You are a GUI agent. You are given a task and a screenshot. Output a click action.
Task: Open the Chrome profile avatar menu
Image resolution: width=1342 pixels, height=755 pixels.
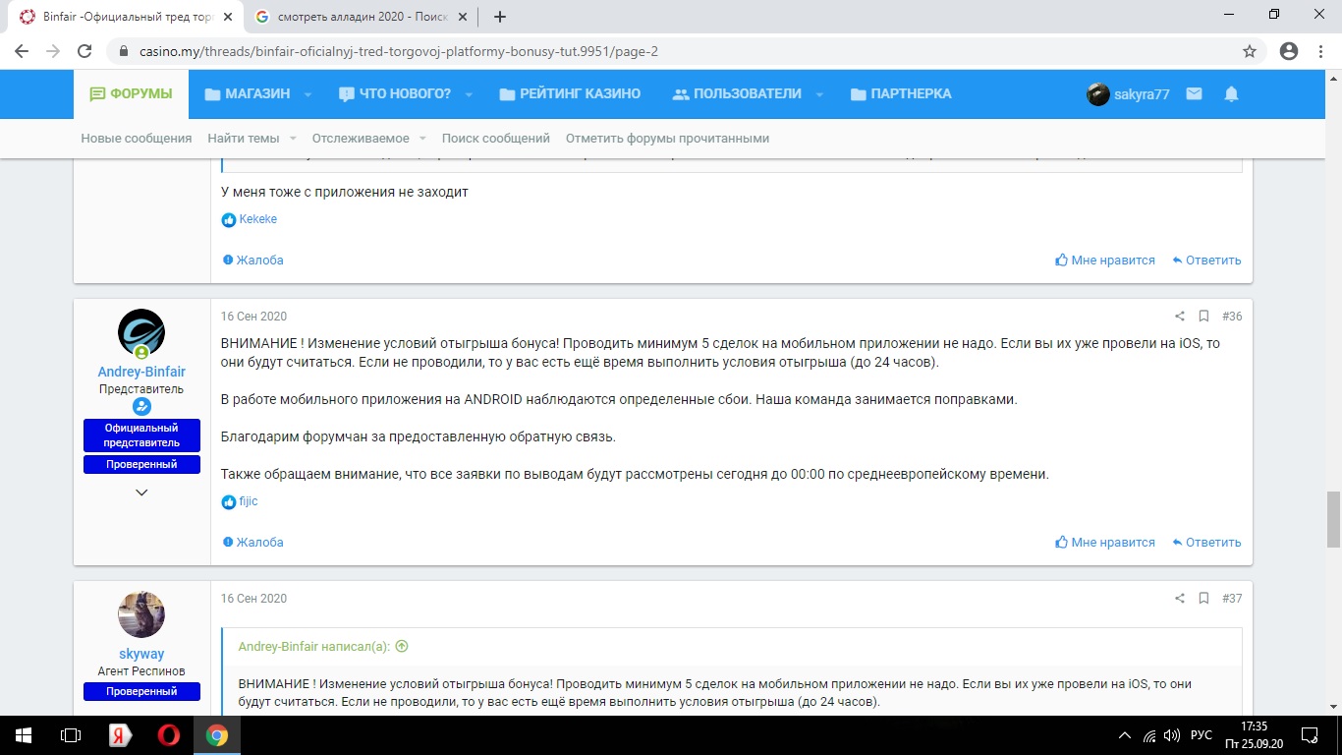point(1289,51)
